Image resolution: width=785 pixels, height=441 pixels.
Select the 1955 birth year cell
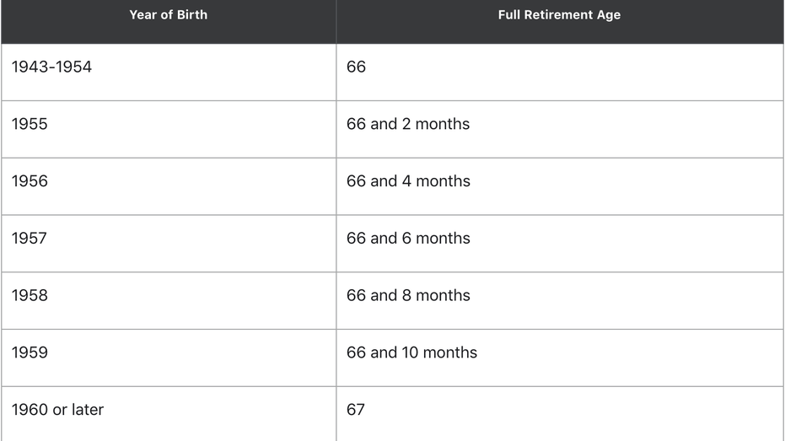click(x=169, y=129)
